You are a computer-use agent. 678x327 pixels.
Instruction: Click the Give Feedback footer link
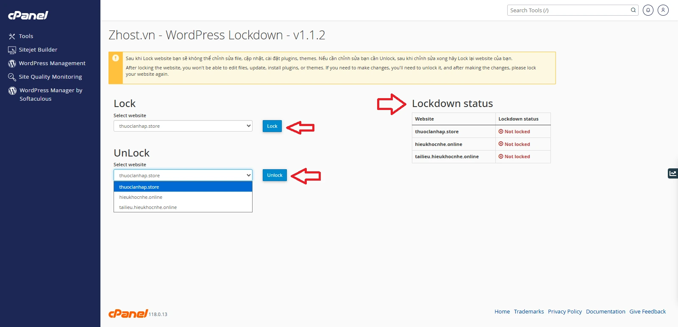coord(647,312)
